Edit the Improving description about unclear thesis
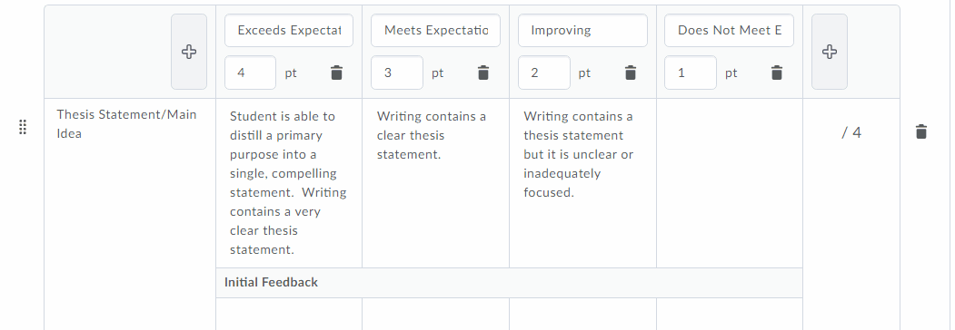Image resolution: width=955 pixels, height=330 pixels. coord(582,183)
